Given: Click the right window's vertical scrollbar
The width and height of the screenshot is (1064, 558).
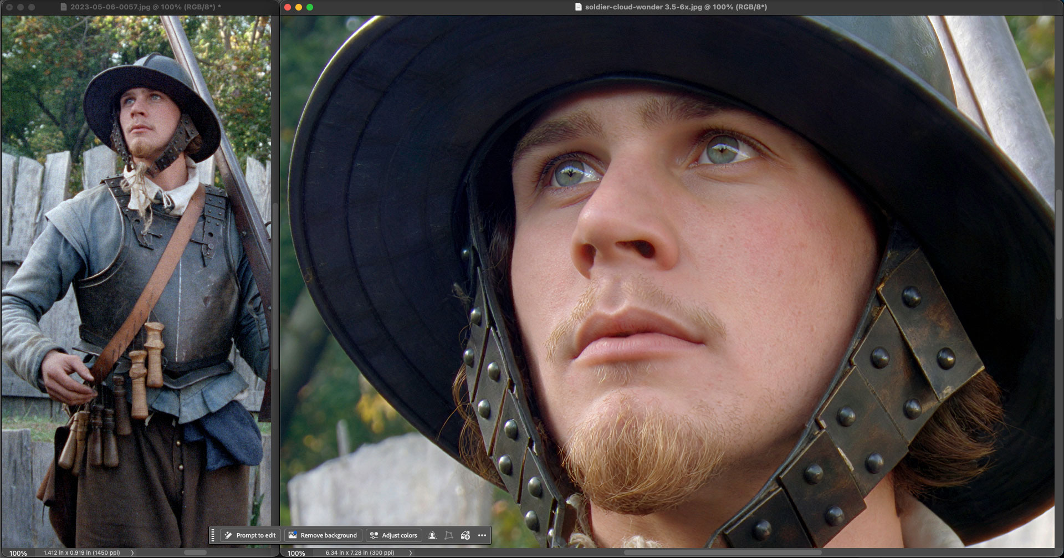Looking at the screenshot, I should 1059,255.
